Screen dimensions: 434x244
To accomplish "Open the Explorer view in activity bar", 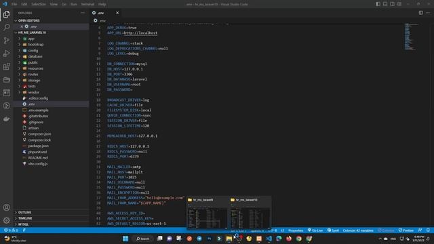I will [6, 14].
